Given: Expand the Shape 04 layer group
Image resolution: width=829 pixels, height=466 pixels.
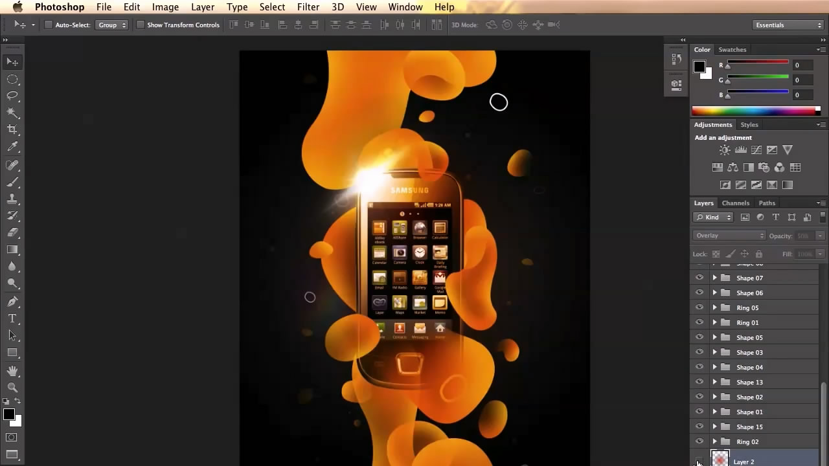Looking at the screenshot, I should tap(714, 367).
